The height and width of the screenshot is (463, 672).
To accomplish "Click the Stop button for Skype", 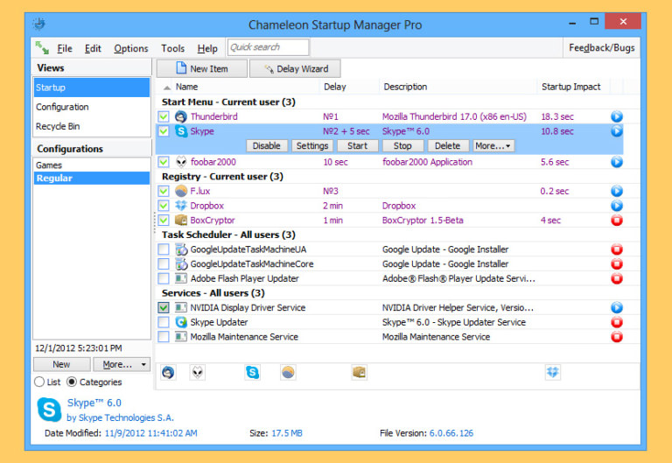I will (x=402, y=146).
